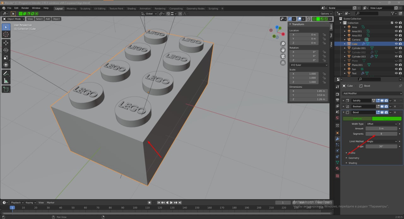Disable Plane.001 in renders
Viewport: 404px width, 219px height.
click(x=400, y=65)
